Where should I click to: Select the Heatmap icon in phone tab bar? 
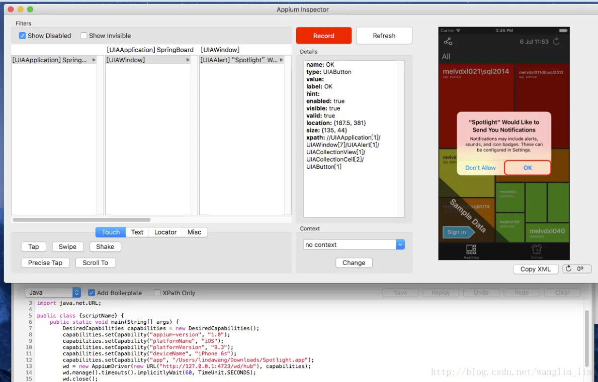click(471, 249)
